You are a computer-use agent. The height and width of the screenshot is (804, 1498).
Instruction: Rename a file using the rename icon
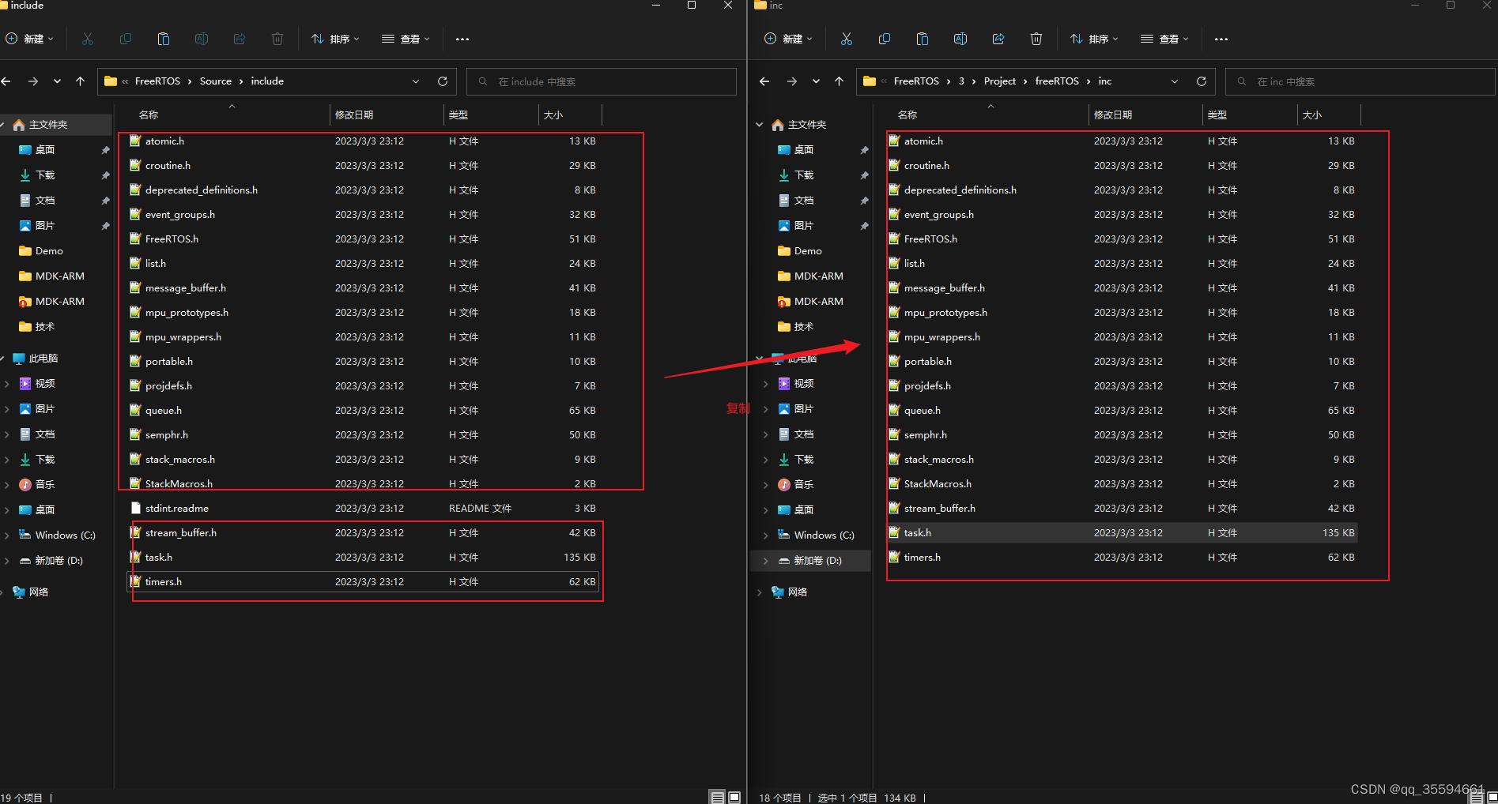pos(202,38)
